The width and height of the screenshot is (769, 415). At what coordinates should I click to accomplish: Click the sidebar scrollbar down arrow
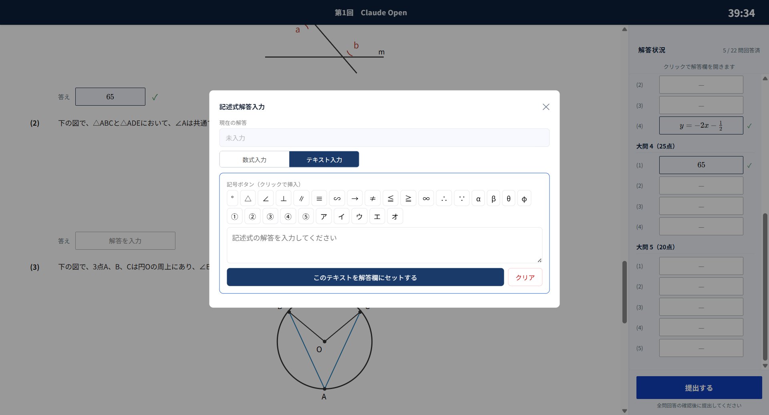tap(765, 365)
